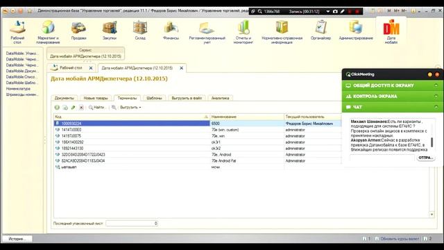Screen dimensions: 444x250
Task: Select row named 70e Android Fat
Action: tap(197, 160)
